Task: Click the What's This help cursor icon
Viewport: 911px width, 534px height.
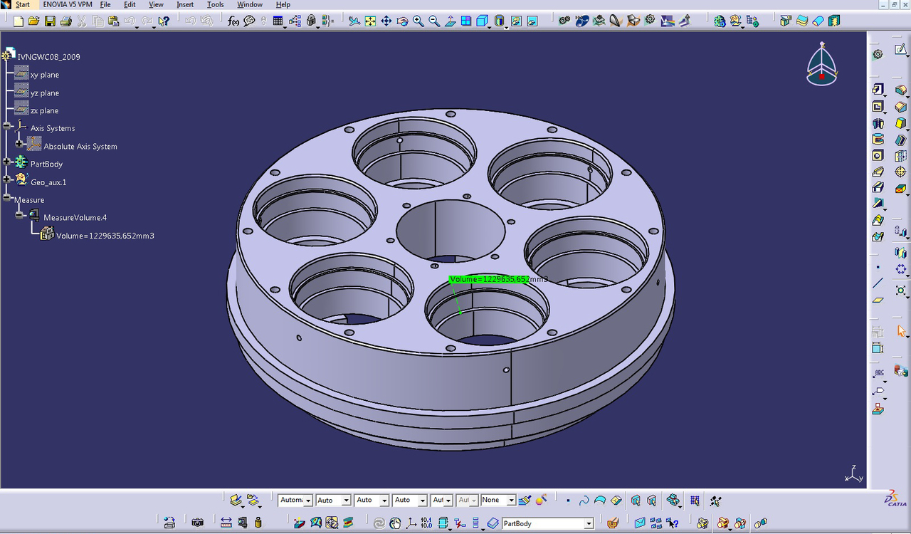Action: click(164, 21)
